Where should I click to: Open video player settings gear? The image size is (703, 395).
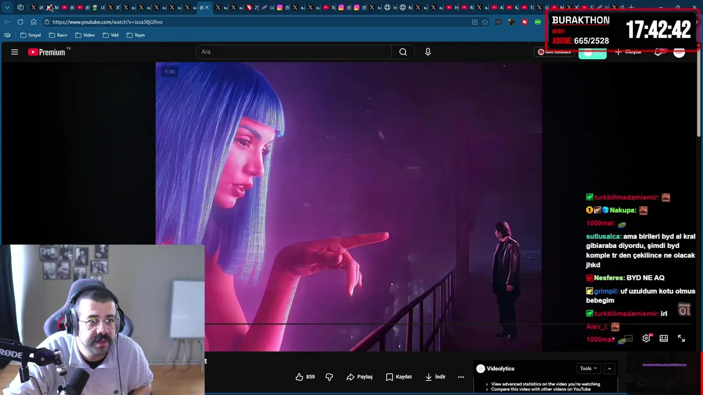point(646,338)
